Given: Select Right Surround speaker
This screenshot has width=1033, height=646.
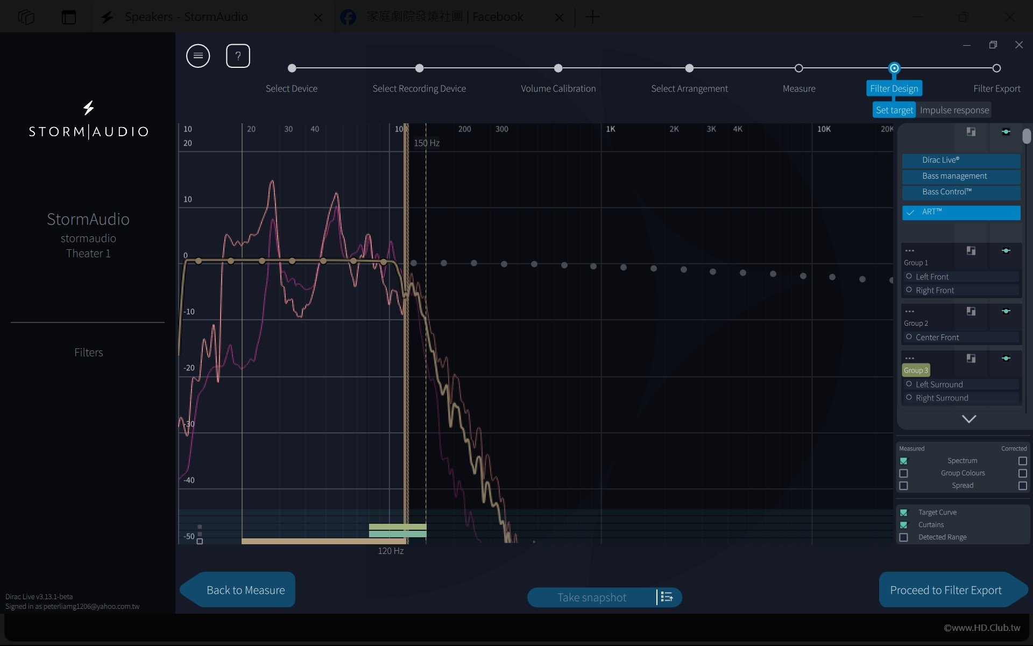Looking at the screenshot, I should [x=961, y=398].
